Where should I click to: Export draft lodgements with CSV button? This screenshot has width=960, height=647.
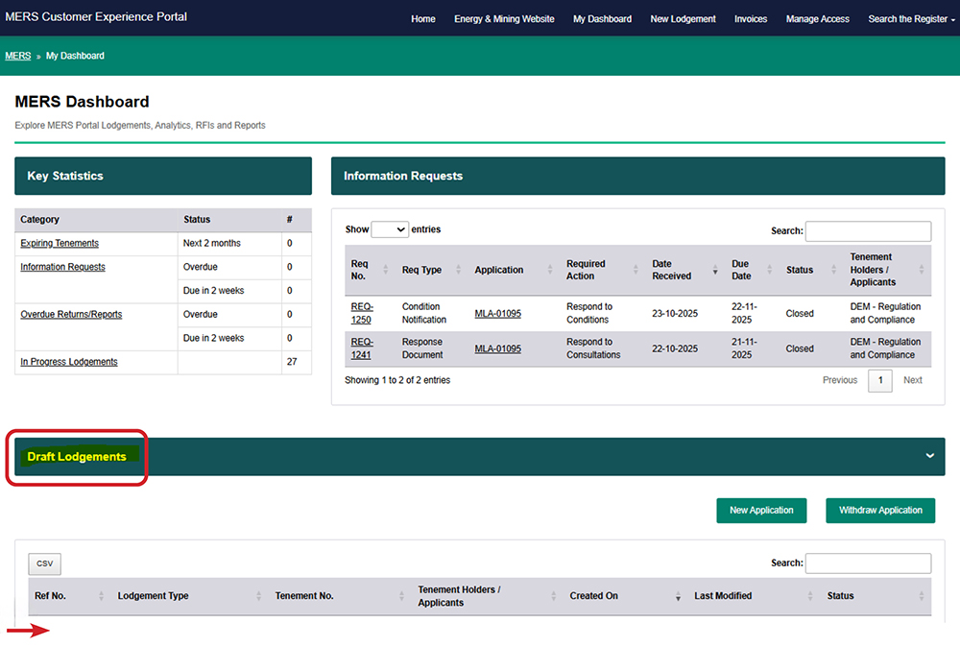click(45, 563)
